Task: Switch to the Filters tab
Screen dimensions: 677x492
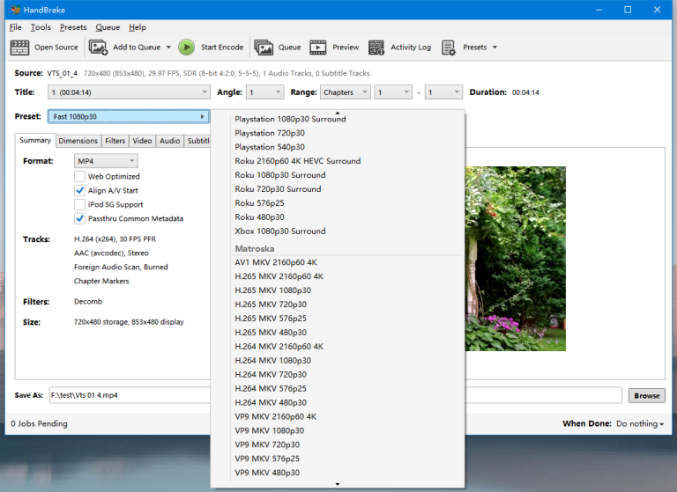Action: pos(115,141)
